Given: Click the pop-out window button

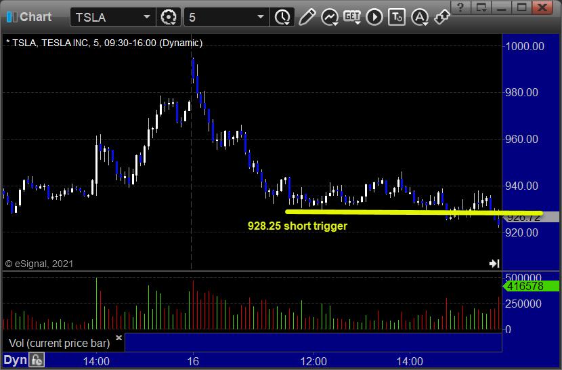Looking at the screenshot, I should pyautogui.click(x=481, y=7).
